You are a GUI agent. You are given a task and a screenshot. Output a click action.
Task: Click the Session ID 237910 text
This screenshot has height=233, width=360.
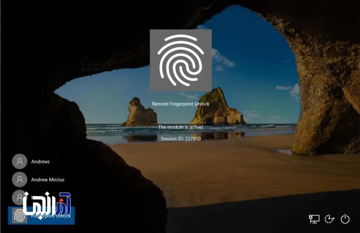[181, 139]
